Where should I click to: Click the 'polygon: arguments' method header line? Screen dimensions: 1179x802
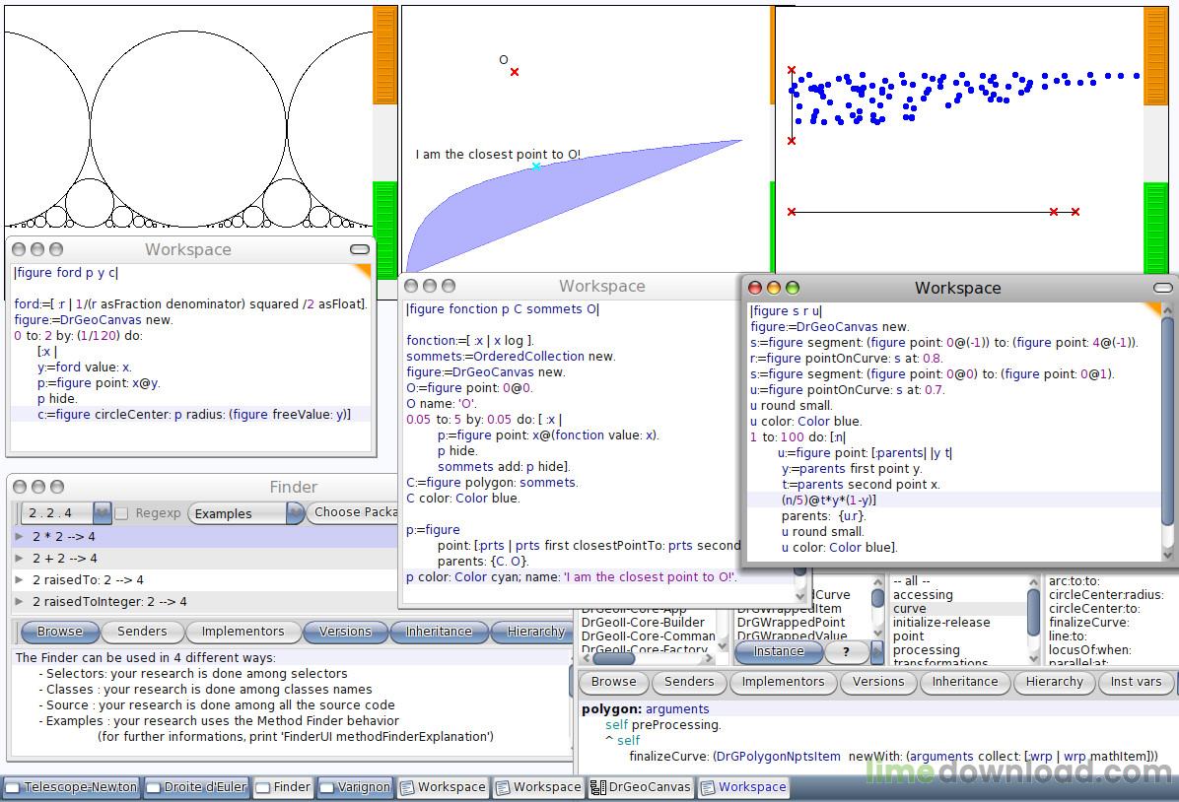pos(645,708)
